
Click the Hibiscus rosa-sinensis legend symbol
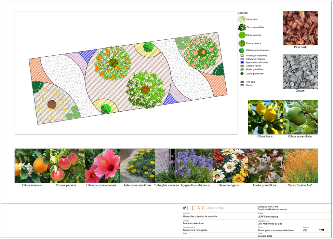pos(242,50)
